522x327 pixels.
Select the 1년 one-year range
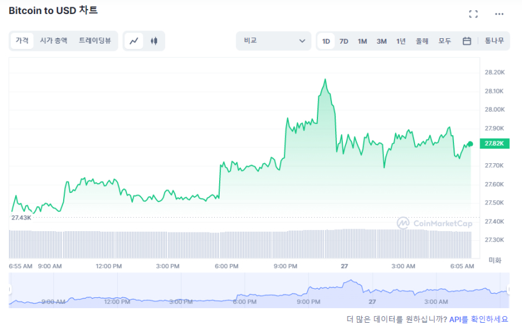pyautogui.click(x=401, y=41)
